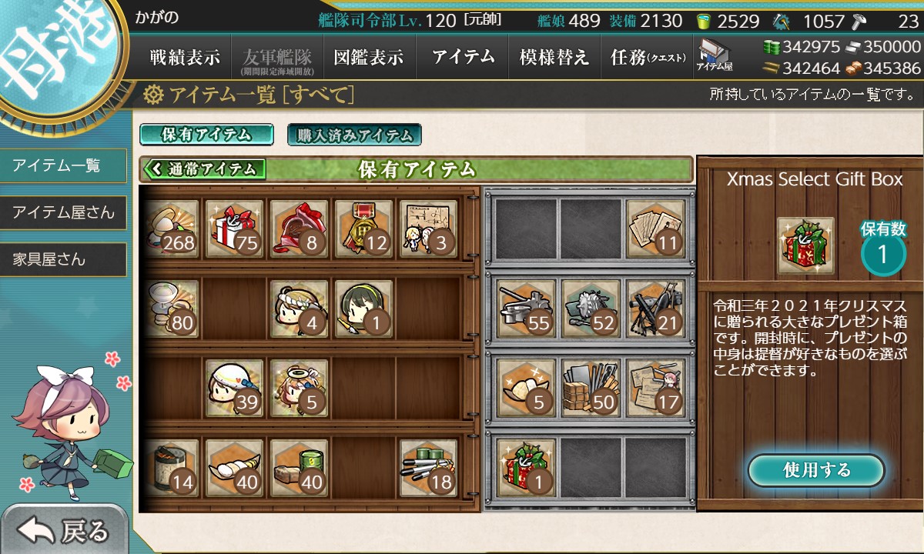Go back to 通常アイテム page
The image size is (924, 554).
point(204,169)
